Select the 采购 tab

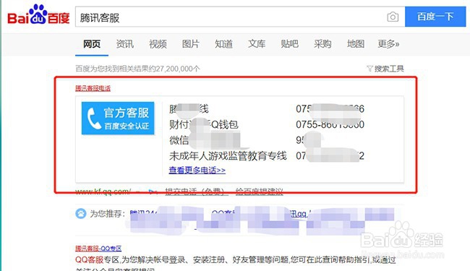pos(322,44)
